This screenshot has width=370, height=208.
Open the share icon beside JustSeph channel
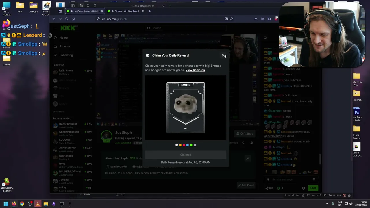click(x=243, y=142)
